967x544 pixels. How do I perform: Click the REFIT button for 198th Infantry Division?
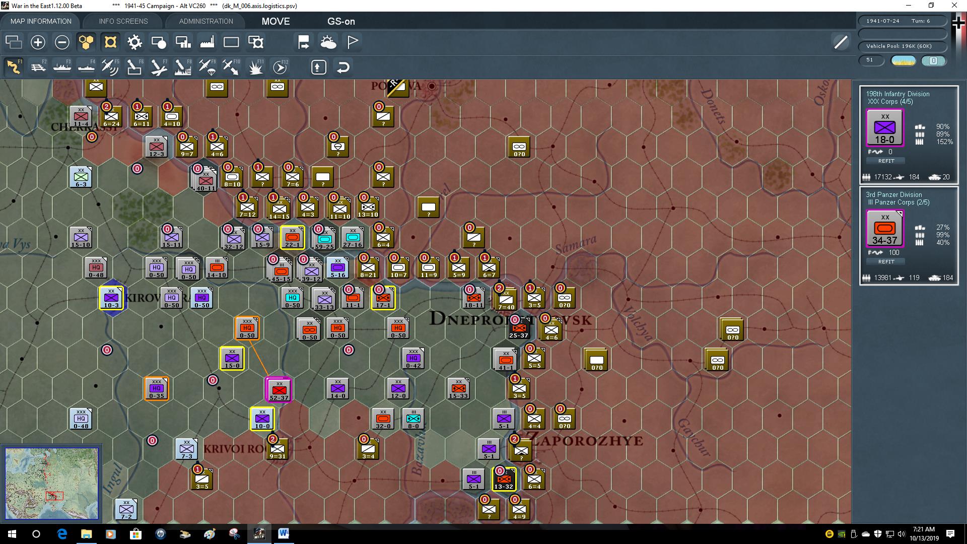pyautogui.click(x=886, y=161)
